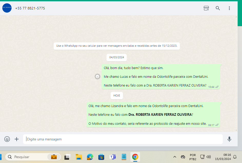This screenshot has height=163, width=242.
Task: Click the search magnifier in chat header
Action: tap(218, 8)
